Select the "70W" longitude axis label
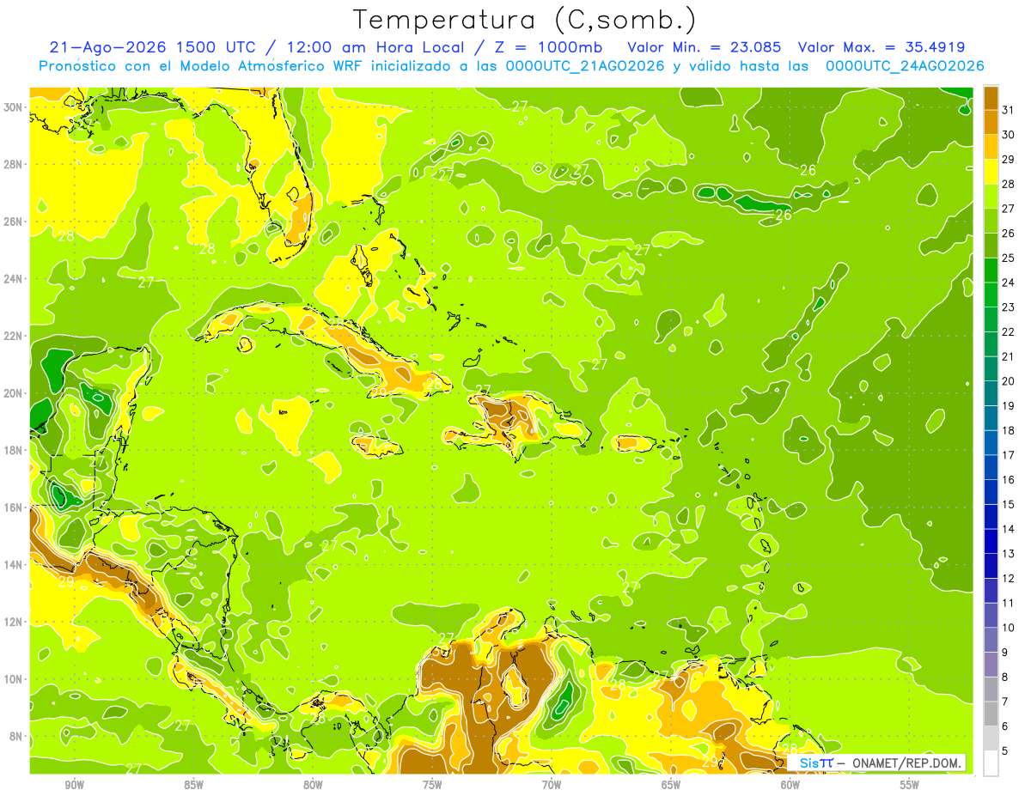 [552, 785]
